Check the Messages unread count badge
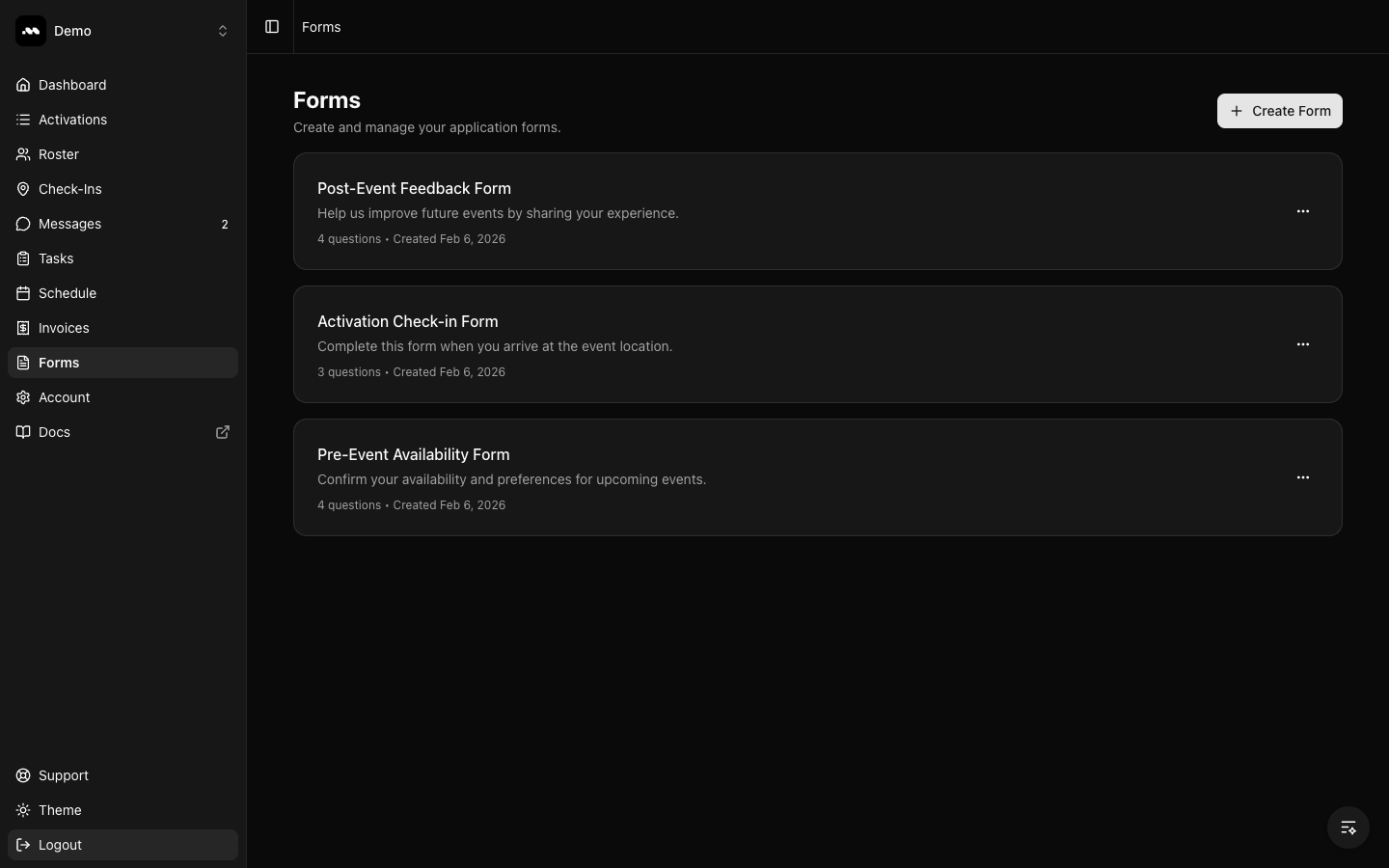 pos(225,224)
